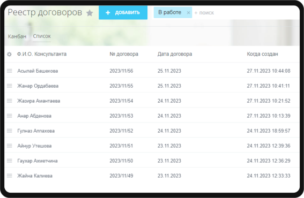
Task: Open contract 2023/11/56 row
Action: [152, 71]
